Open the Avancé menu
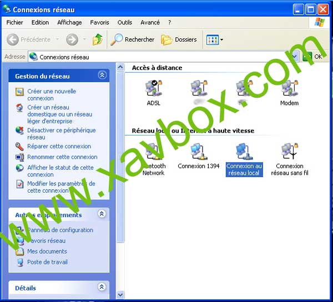The height and width of the screenshot is (302, 333). coord(150,22)
